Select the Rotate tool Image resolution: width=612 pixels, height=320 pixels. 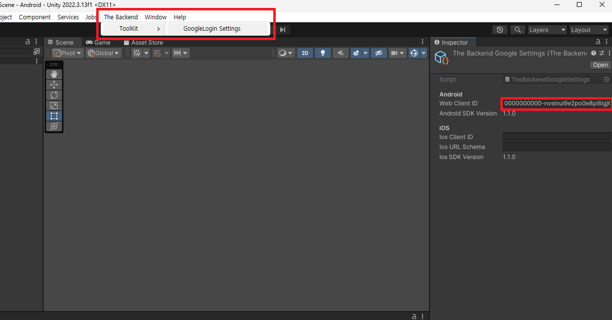[x=54, y=95]
